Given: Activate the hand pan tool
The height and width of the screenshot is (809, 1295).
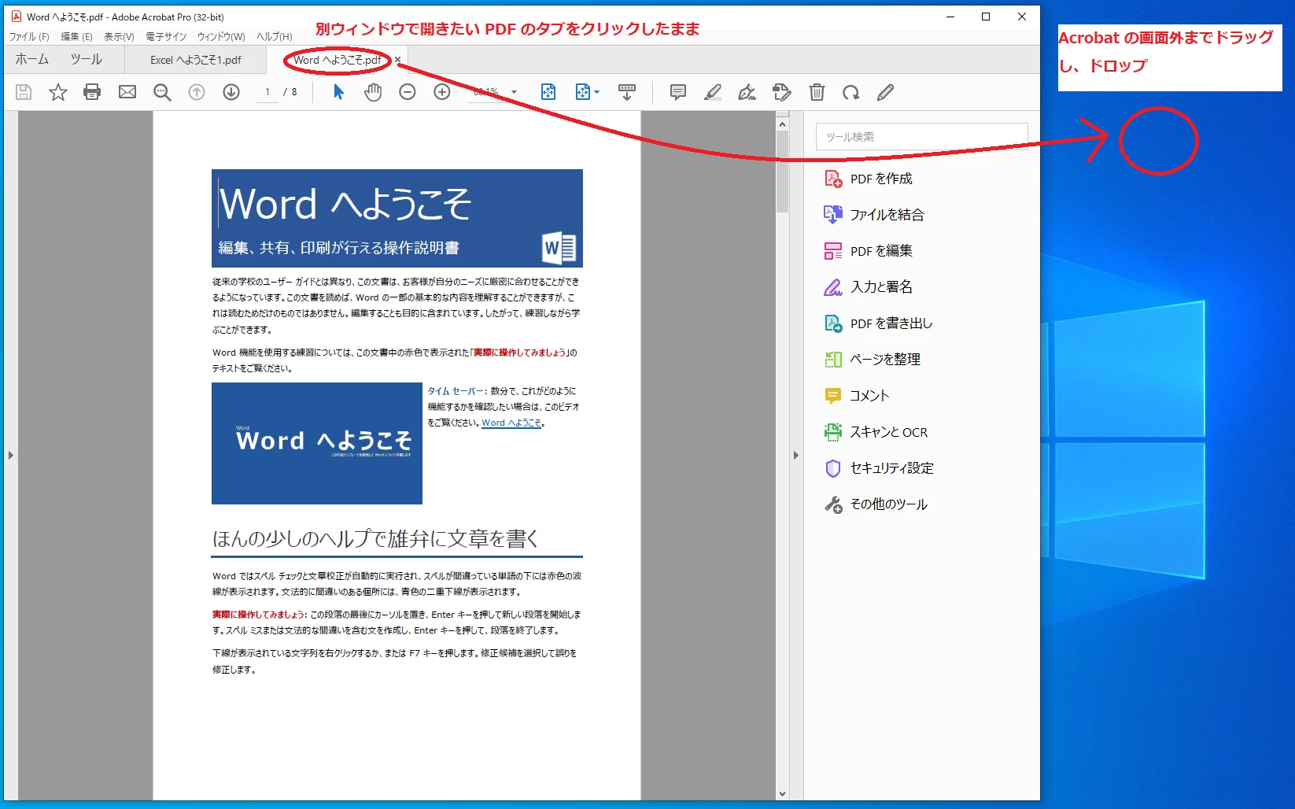Looking at the screenshot, I should coord(373,92).
